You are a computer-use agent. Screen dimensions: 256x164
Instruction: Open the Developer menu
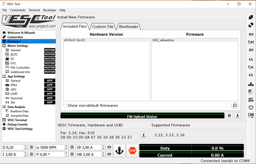[50, 10]
